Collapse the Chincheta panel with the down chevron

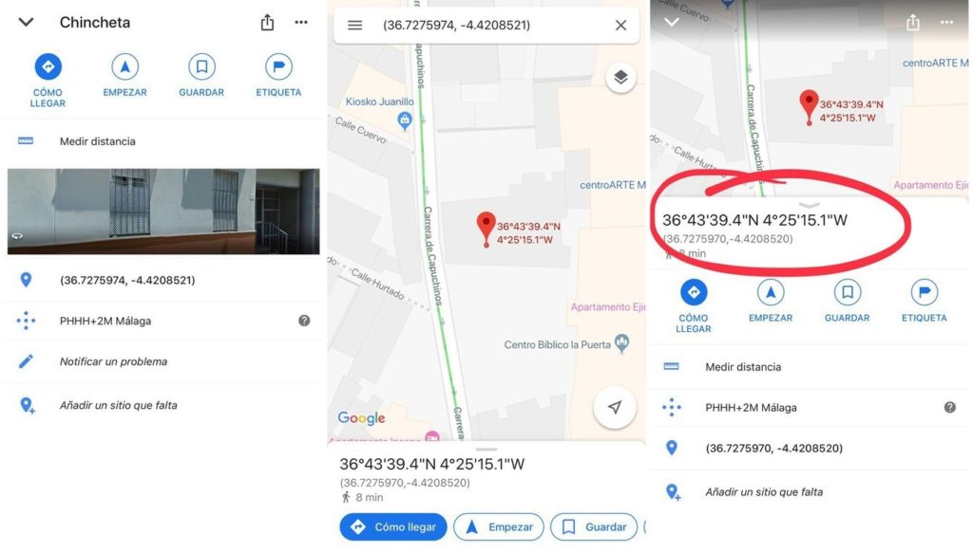coord(26,23)
